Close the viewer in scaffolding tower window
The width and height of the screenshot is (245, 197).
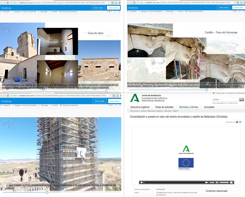116,105
